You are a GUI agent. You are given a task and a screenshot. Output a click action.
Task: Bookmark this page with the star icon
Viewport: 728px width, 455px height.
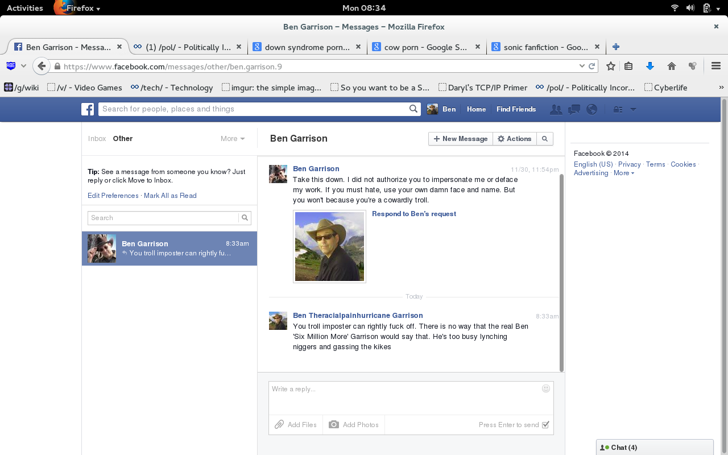coord(610,67)
